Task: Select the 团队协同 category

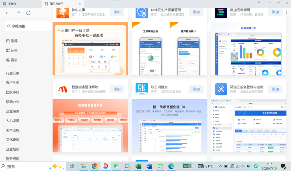Action: point(13,92)
